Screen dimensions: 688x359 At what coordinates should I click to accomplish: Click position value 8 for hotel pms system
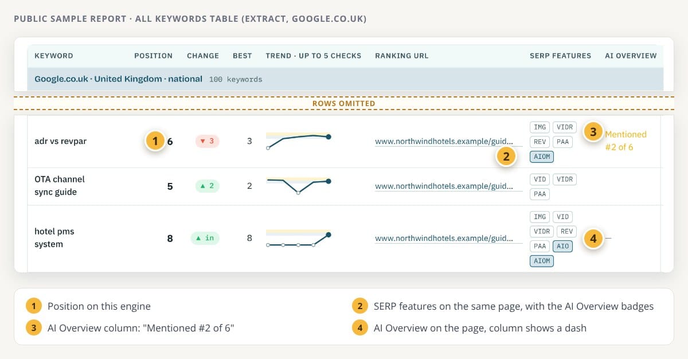170,238
